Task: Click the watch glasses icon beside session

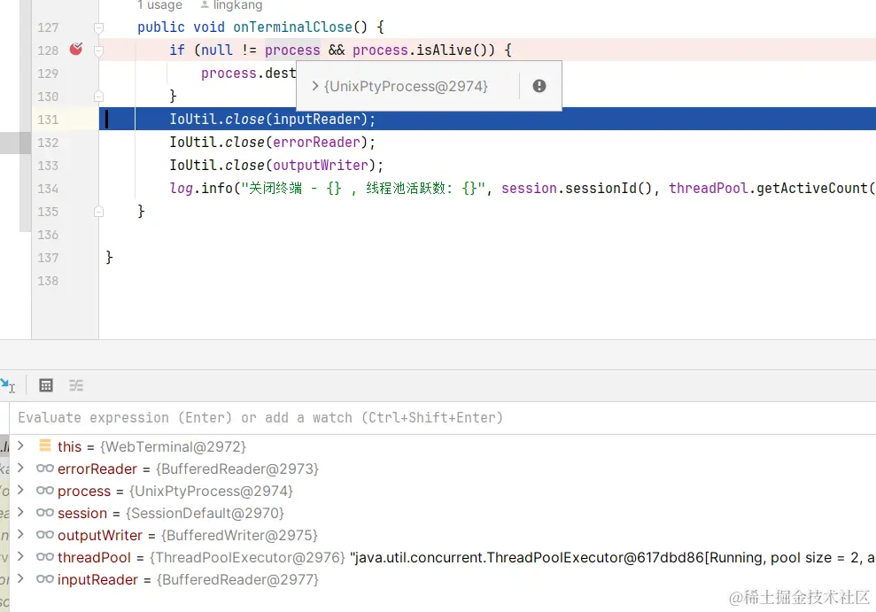Action: pos(44,513)
